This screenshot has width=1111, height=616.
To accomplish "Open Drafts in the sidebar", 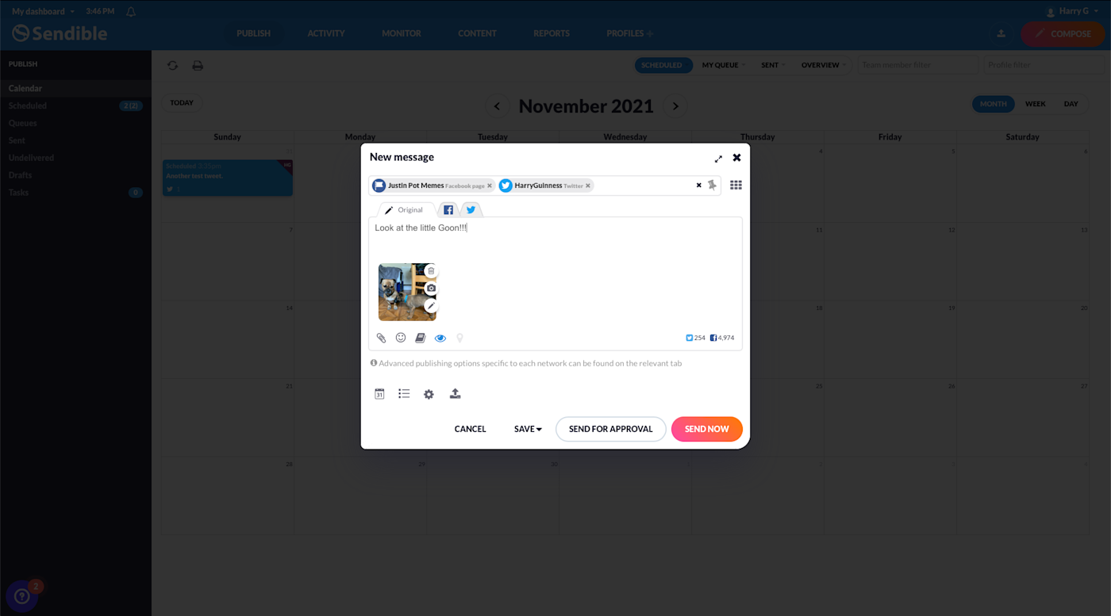I will (75, 175).
